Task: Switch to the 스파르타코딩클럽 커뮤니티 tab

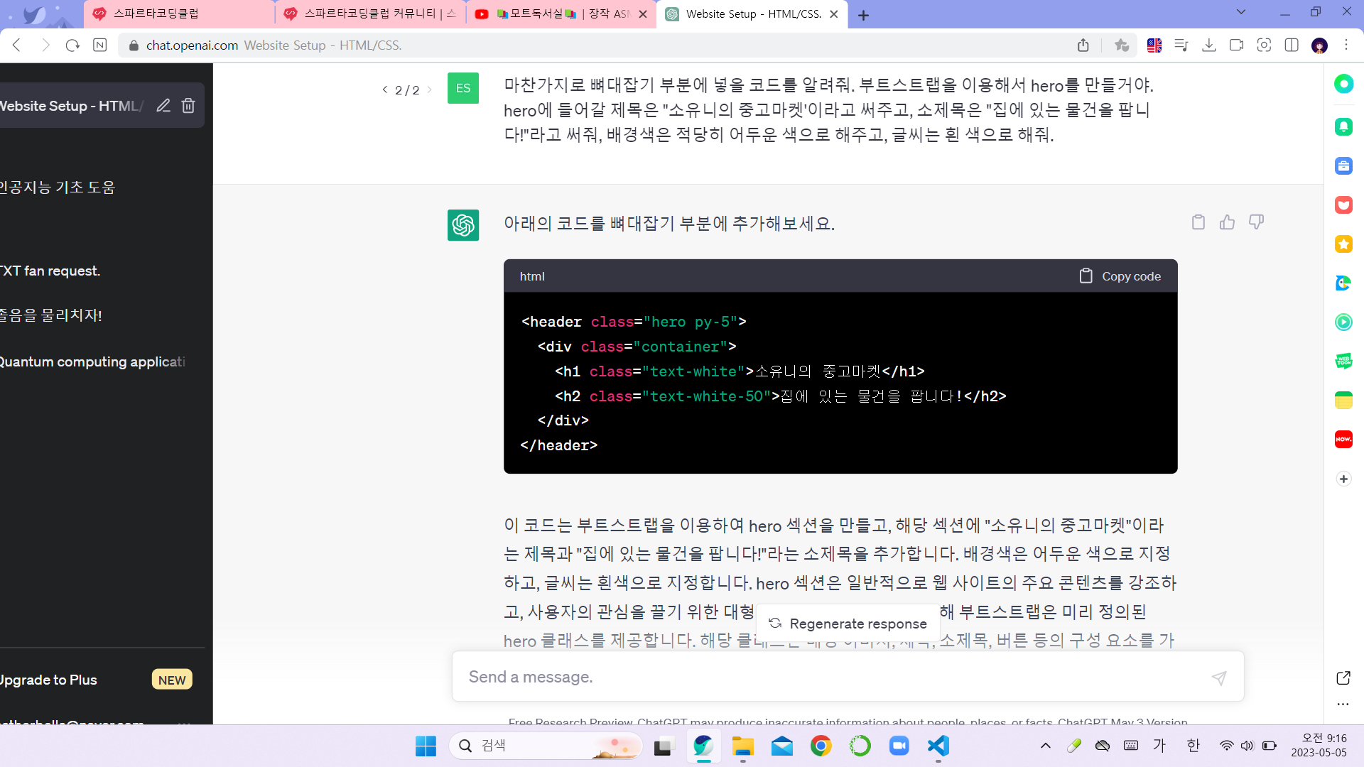Action: point(370,13)
